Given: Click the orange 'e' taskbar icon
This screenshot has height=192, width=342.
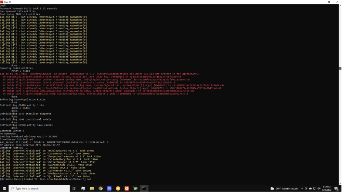Looking at the screenshot, I should [118, 188].
